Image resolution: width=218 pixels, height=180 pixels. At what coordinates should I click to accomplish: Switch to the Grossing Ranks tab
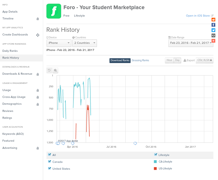(x=140, y=60)
